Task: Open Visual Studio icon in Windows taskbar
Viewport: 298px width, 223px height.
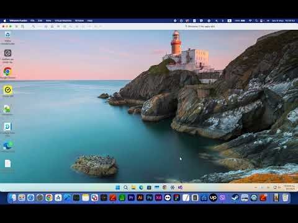Action: (180, 188)
